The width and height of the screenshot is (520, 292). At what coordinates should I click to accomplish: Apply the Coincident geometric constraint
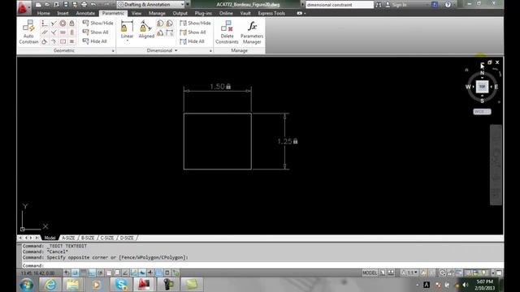point(45,24)
